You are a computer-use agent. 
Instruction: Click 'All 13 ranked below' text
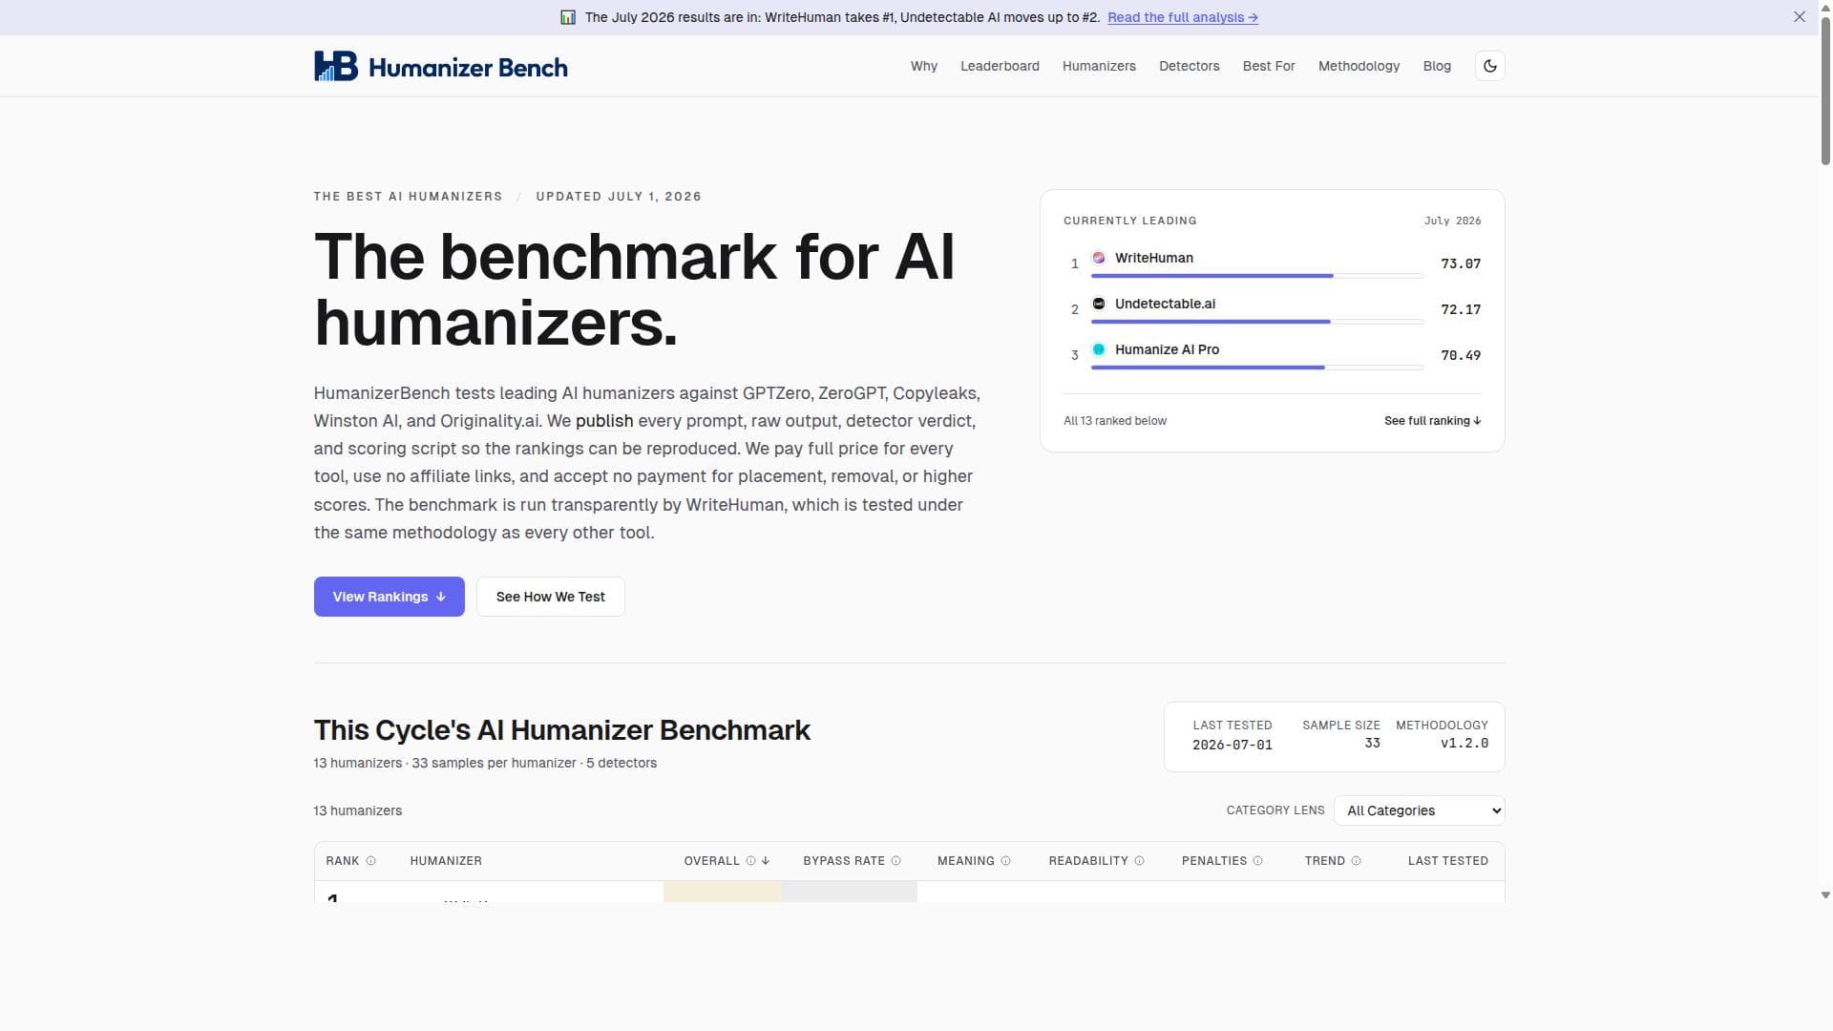1115,421
